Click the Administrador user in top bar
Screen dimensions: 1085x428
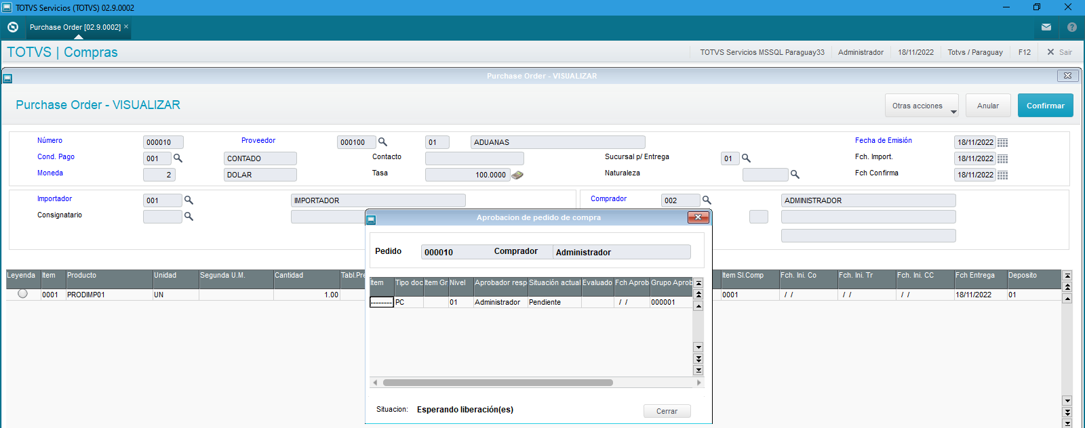[x=861, y=52]
